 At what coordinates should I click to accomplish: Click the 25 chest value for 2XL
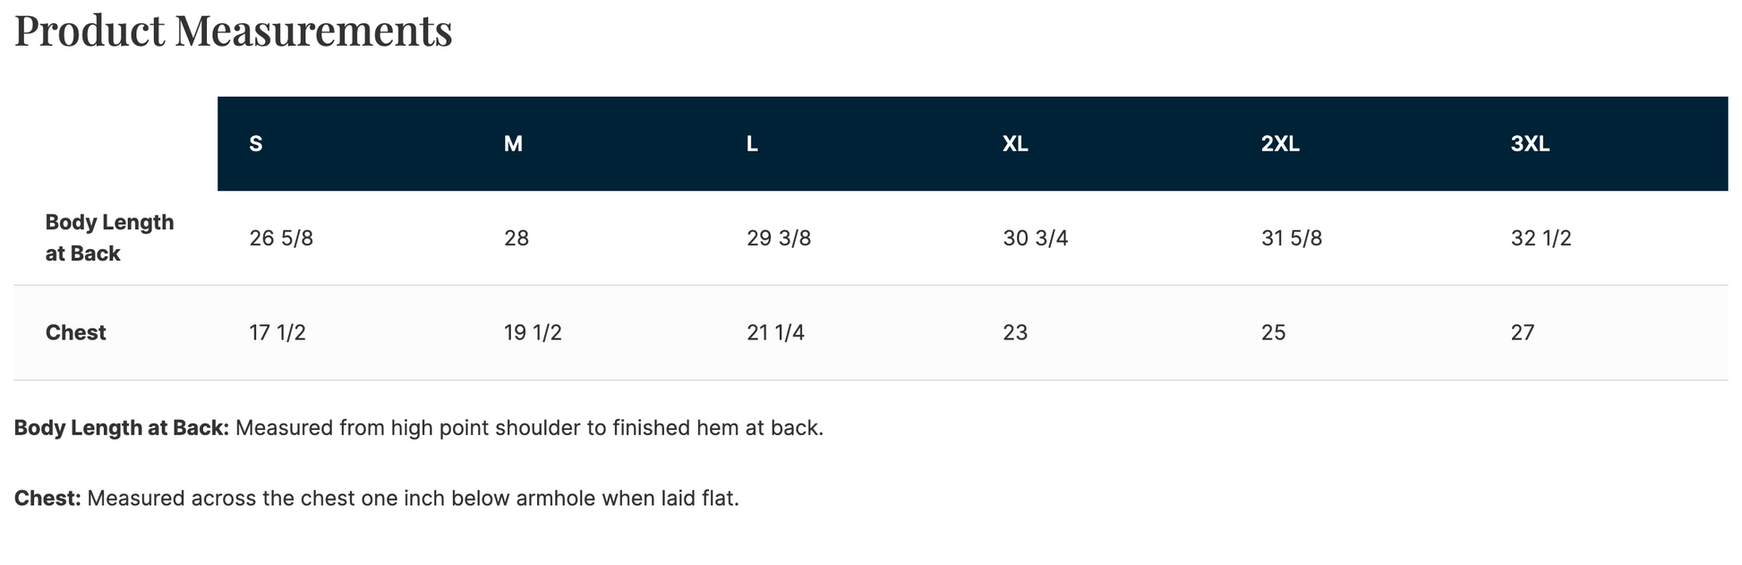1273,333
